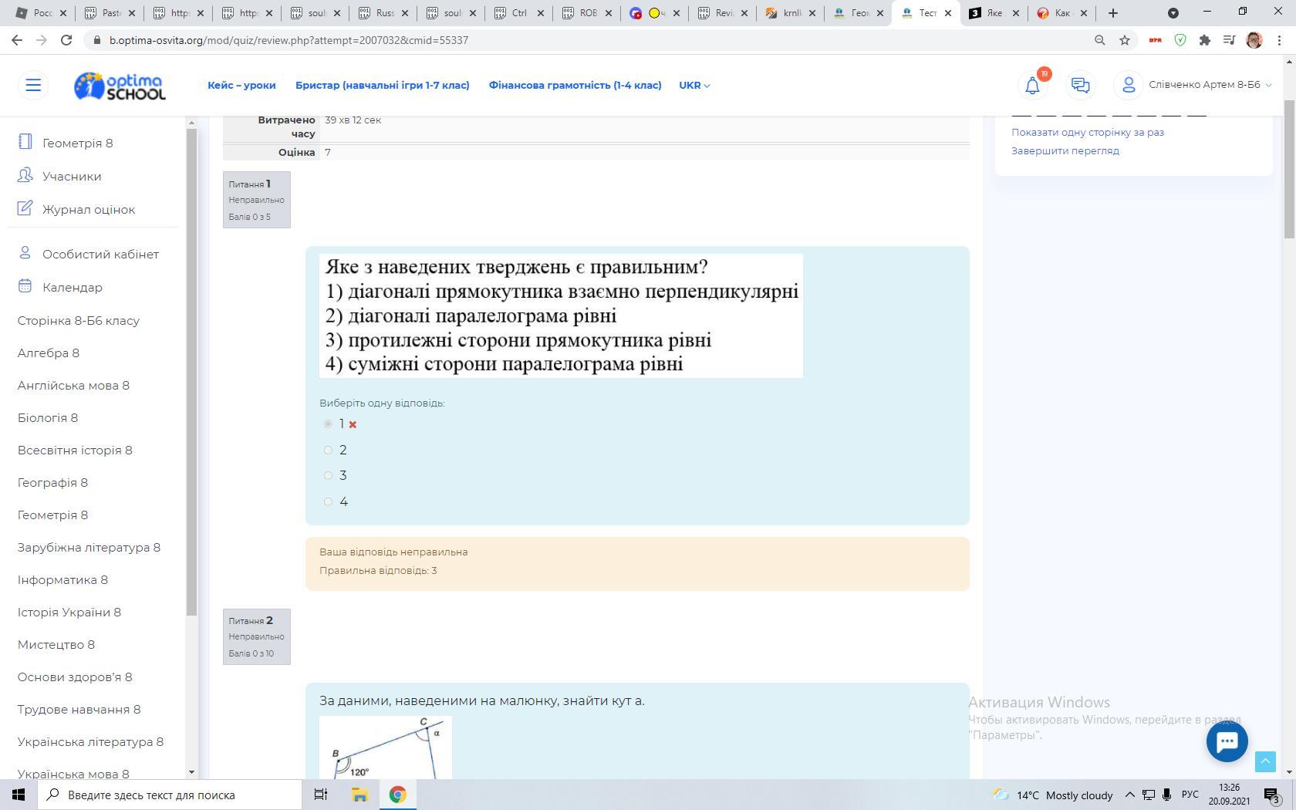Select answer option 4
The image size is (1296, 810).
[328, 501]
